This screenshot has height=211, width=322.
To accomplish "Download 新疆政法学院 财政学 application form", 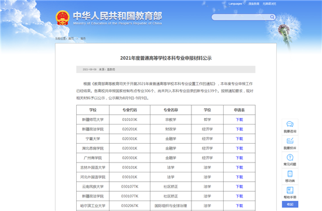I will coord(239,129).
